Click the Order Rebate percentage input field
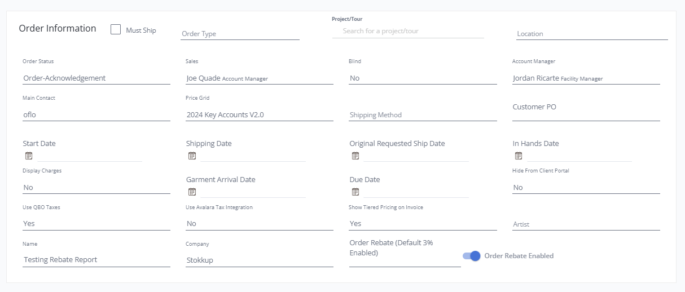The image size is (685, 292). pyautogui.click(x=405, y=262)
